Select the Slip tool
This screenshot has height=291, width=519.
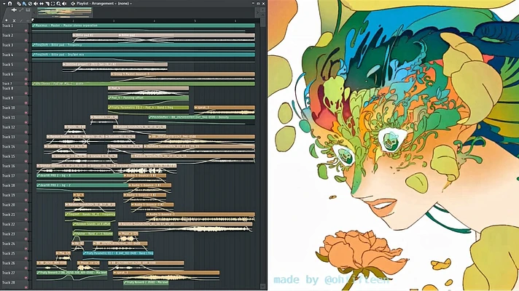(x=42, y=4)
